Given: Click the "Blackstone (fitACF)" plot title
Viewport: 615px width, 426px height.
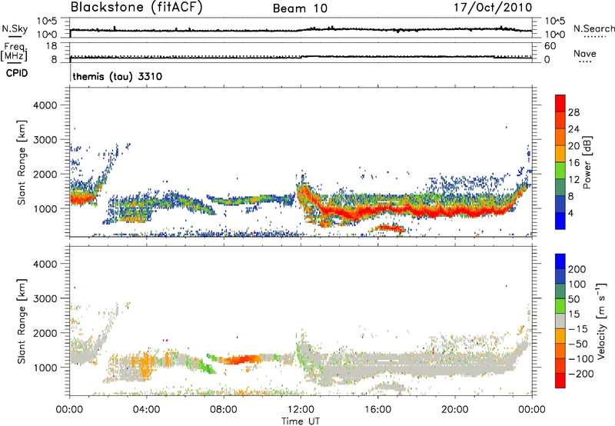Looking at the screenshot, I should (136, 7).
